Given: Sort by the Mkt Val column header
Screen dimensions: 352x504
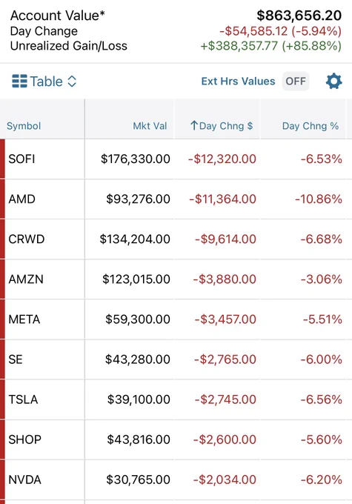Looking at the screenshot, I should point(150,126).
